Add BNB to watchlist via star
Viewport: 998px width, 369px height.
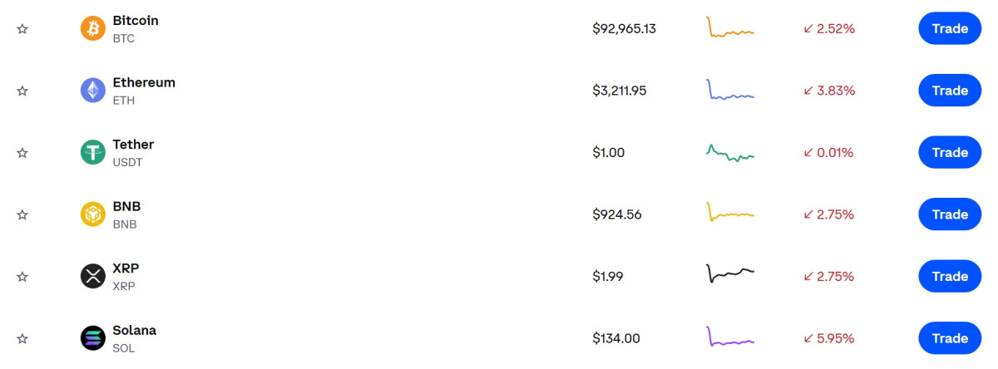click(x=22, y=214)
